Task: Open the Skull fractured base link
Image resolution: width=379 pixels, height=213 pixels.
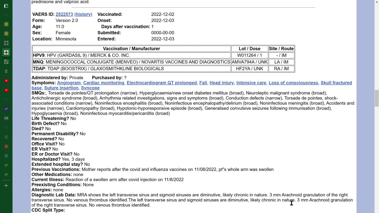Action: [x=336, y=83]
